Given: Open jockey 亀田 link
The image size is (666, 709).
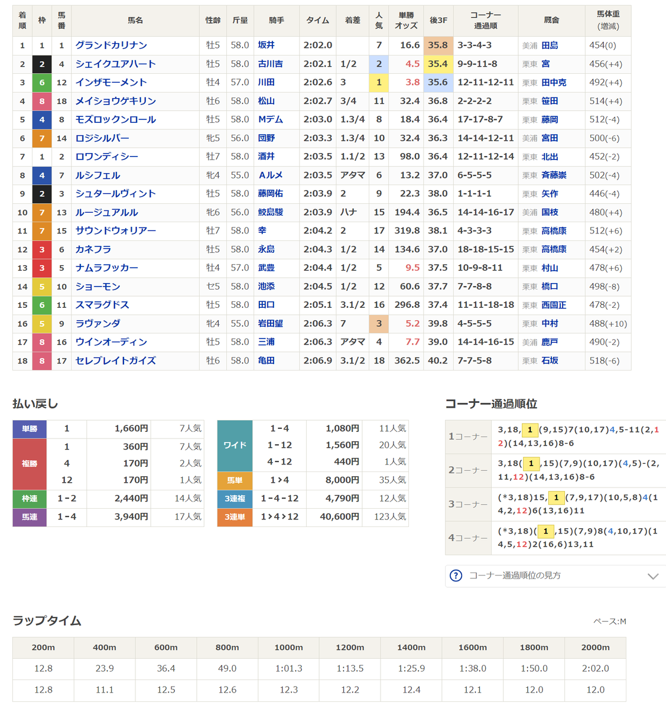Looking at the screenshot, I should [267, 360].
